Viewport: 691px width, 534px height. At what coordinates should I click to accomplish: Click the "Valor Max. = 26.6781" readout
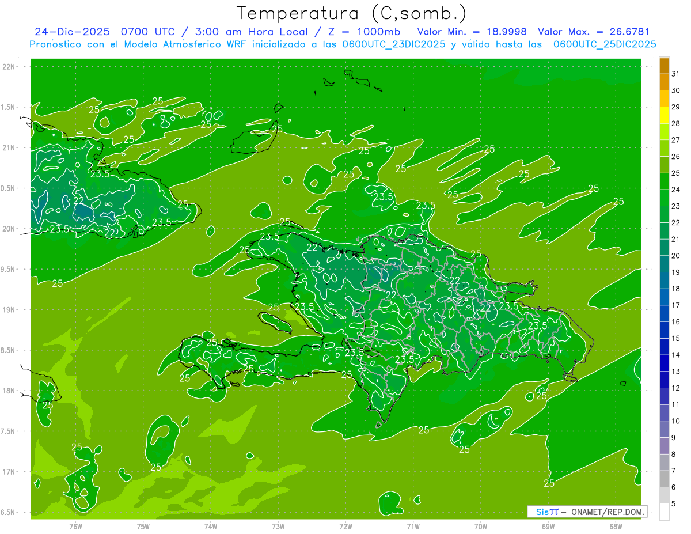point(593,32)
